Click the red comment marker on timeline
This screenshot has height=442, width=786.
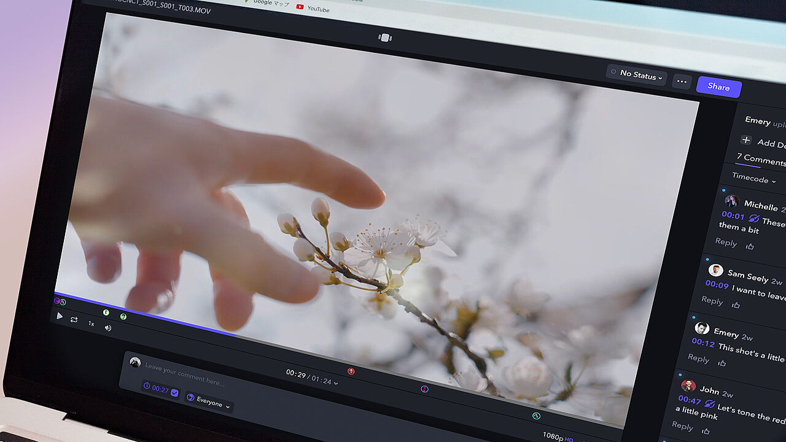point(351,371)
